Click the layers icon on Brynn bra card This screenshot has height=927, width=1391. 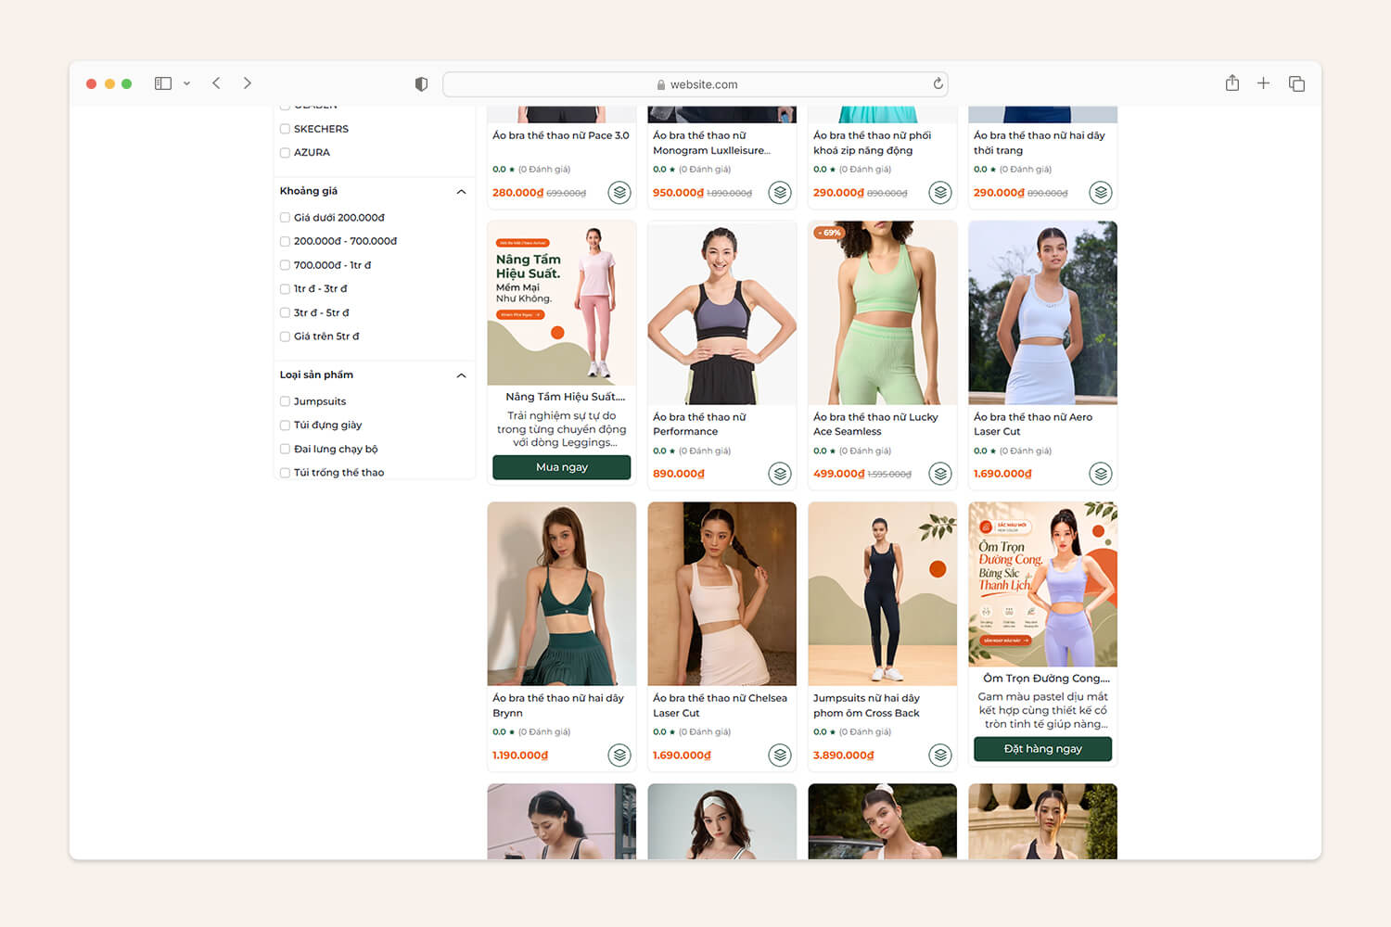click(x=619, y=756)
